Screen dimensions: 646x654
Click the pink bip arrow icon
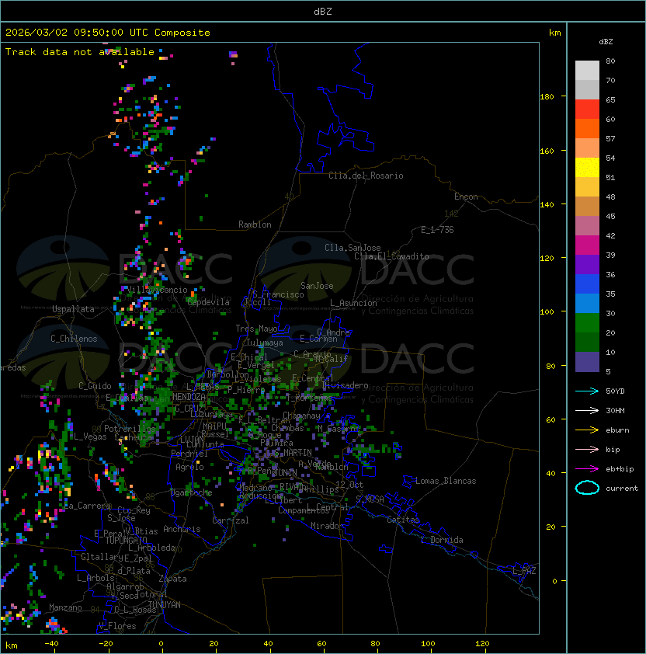pyautogui.click(x=587, y=449)
